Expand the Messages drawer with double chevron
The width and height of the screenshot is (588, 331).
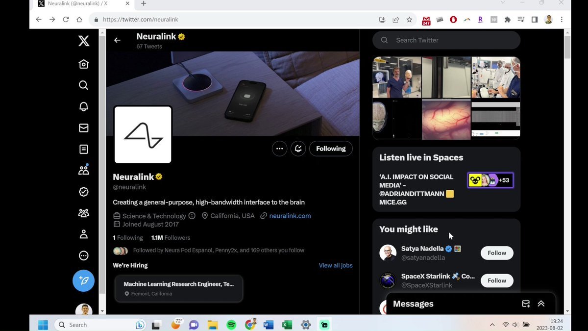[x=541, y=304]
